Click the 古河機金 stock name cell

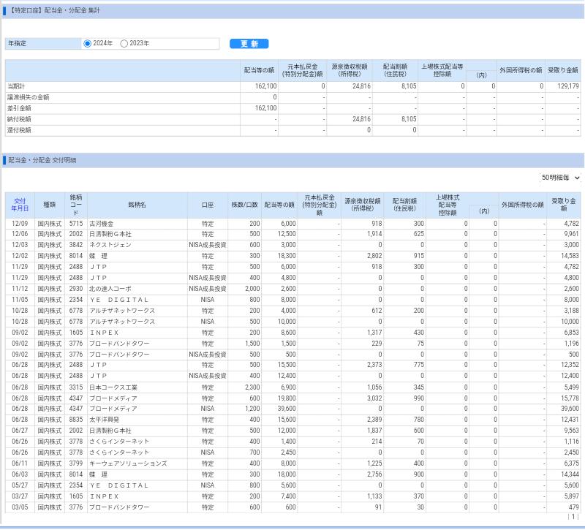point(102,224)
